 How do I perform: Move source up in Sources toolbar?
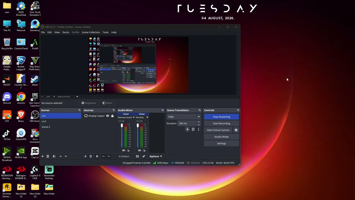click(103, 156)
